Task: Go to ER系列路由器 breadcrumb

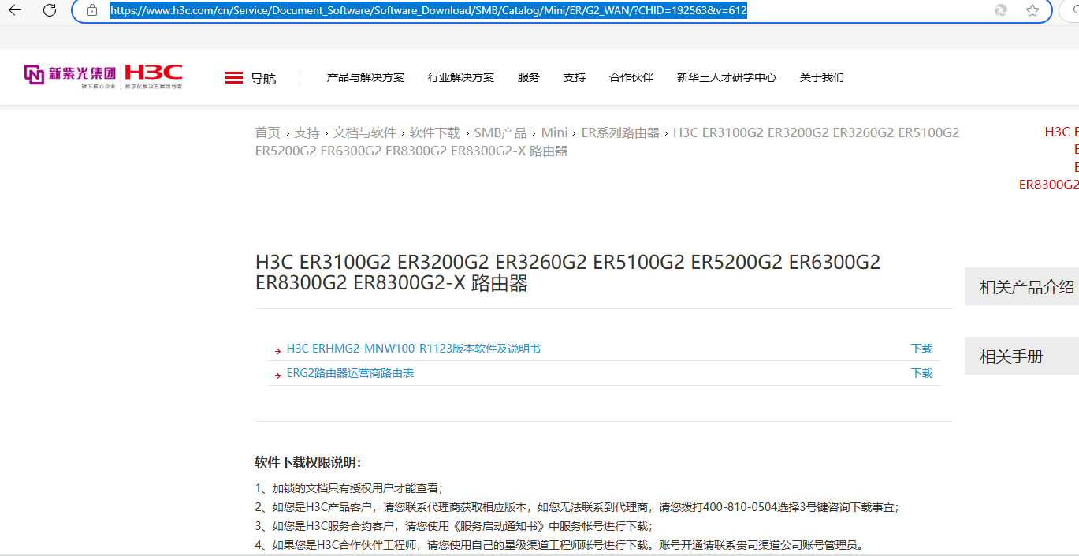Action: pos(620,132)
